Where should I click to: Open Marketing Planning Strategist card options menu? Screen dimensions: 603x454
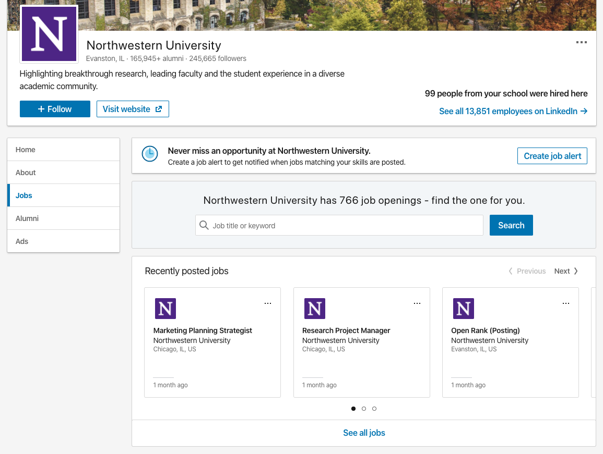pyautogui.click(x=268, y=303)
